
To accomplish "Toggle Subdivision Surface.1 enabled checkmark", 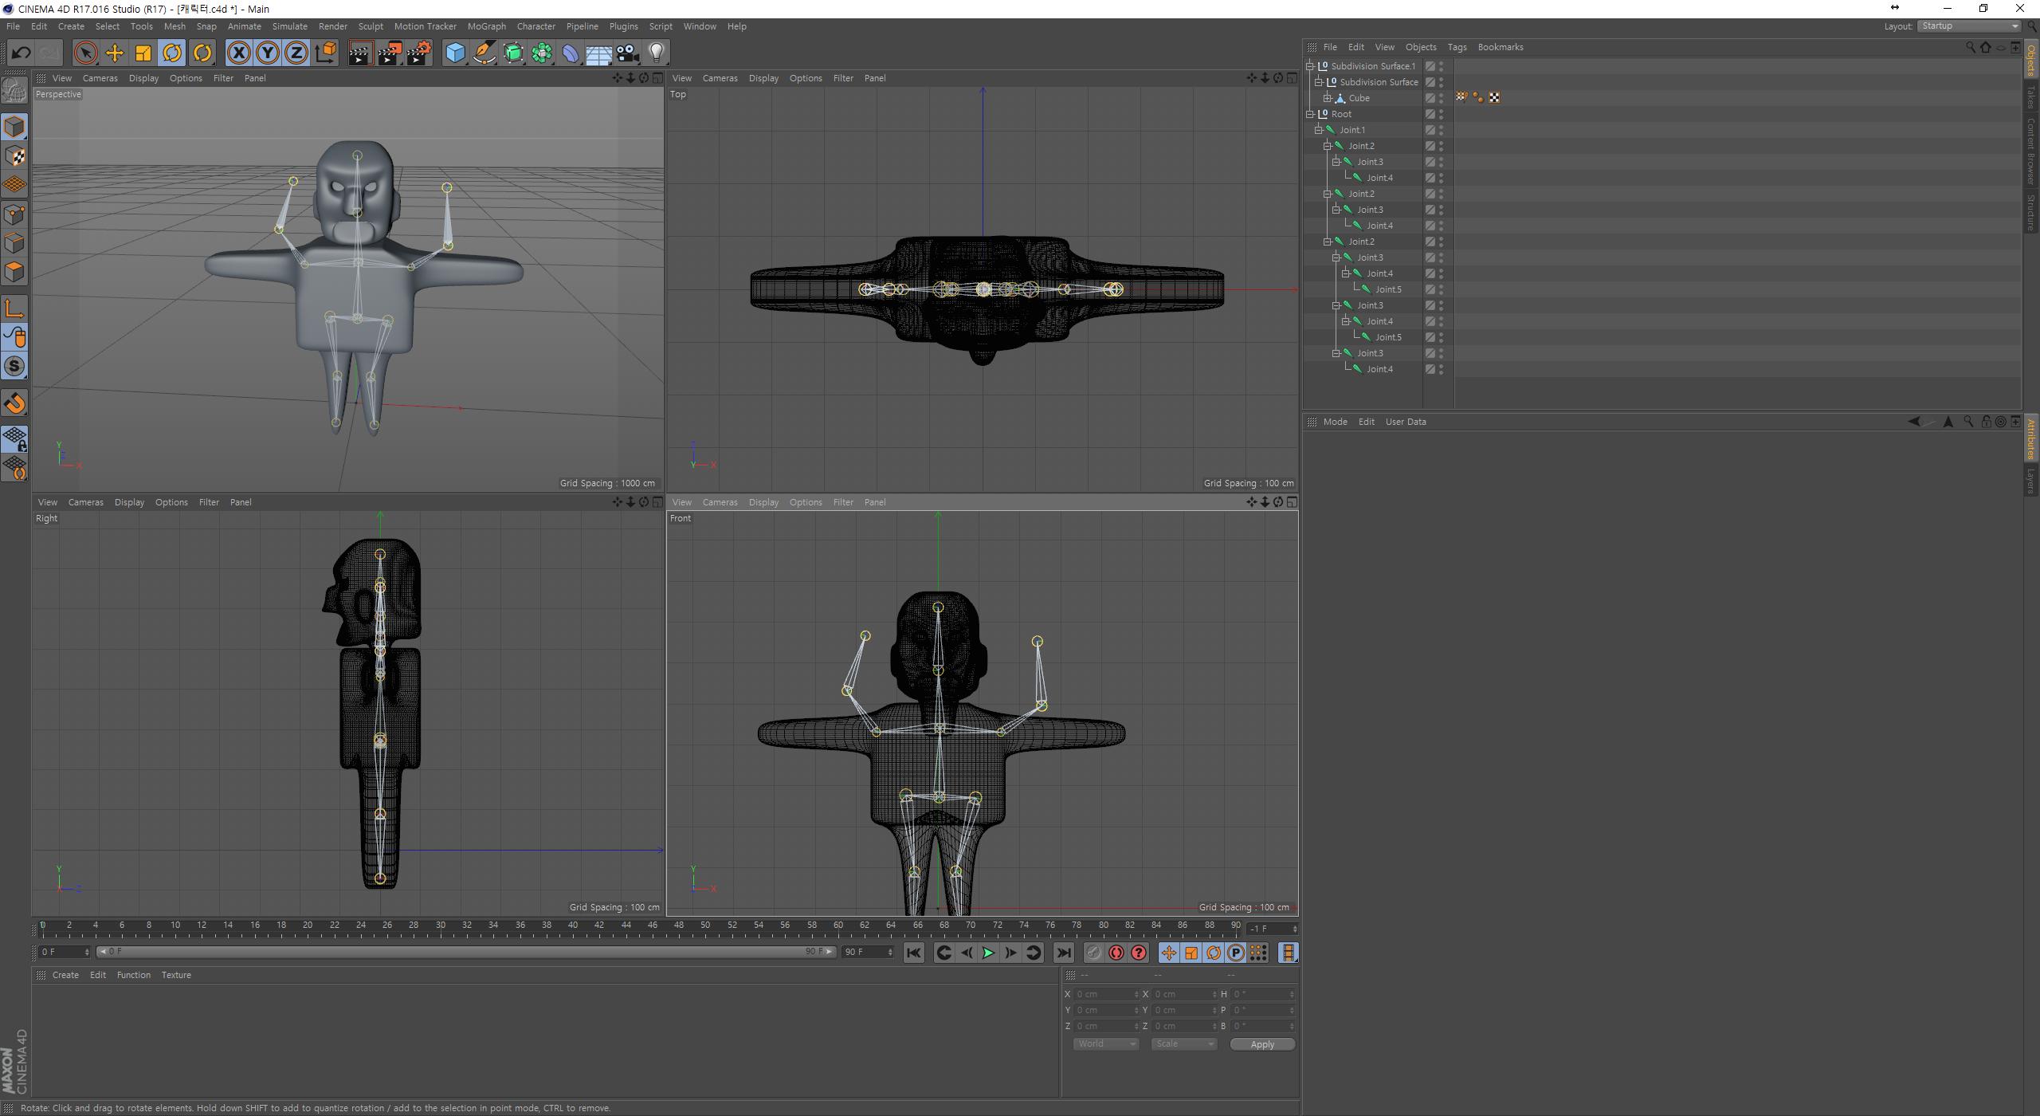I will click(1430, 66).
